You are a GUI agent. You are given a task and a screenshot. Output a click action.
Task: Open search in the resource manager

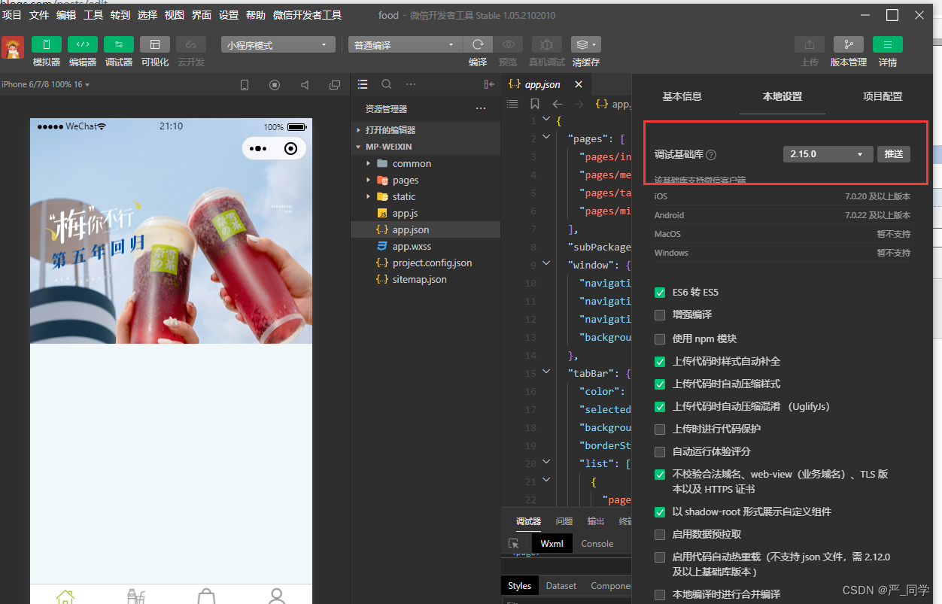(x=386, y=84)
